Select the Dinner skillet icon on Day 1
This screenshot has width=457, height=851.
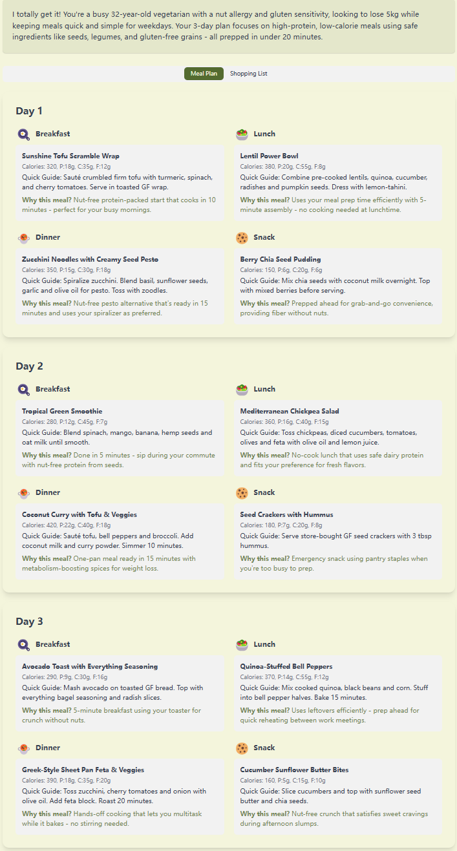(24, 237)
